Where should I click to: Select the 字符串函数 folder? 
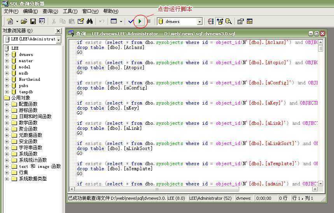click(30, 148)
